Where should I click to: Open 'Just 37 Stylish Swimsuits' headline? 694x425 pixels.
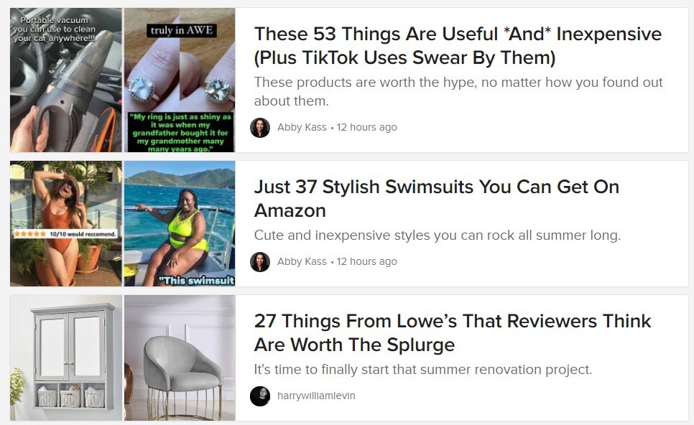click(436, 199)
